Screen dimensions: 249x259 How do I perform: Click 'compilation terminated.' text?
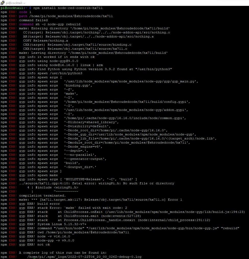(x=43, y=196)
